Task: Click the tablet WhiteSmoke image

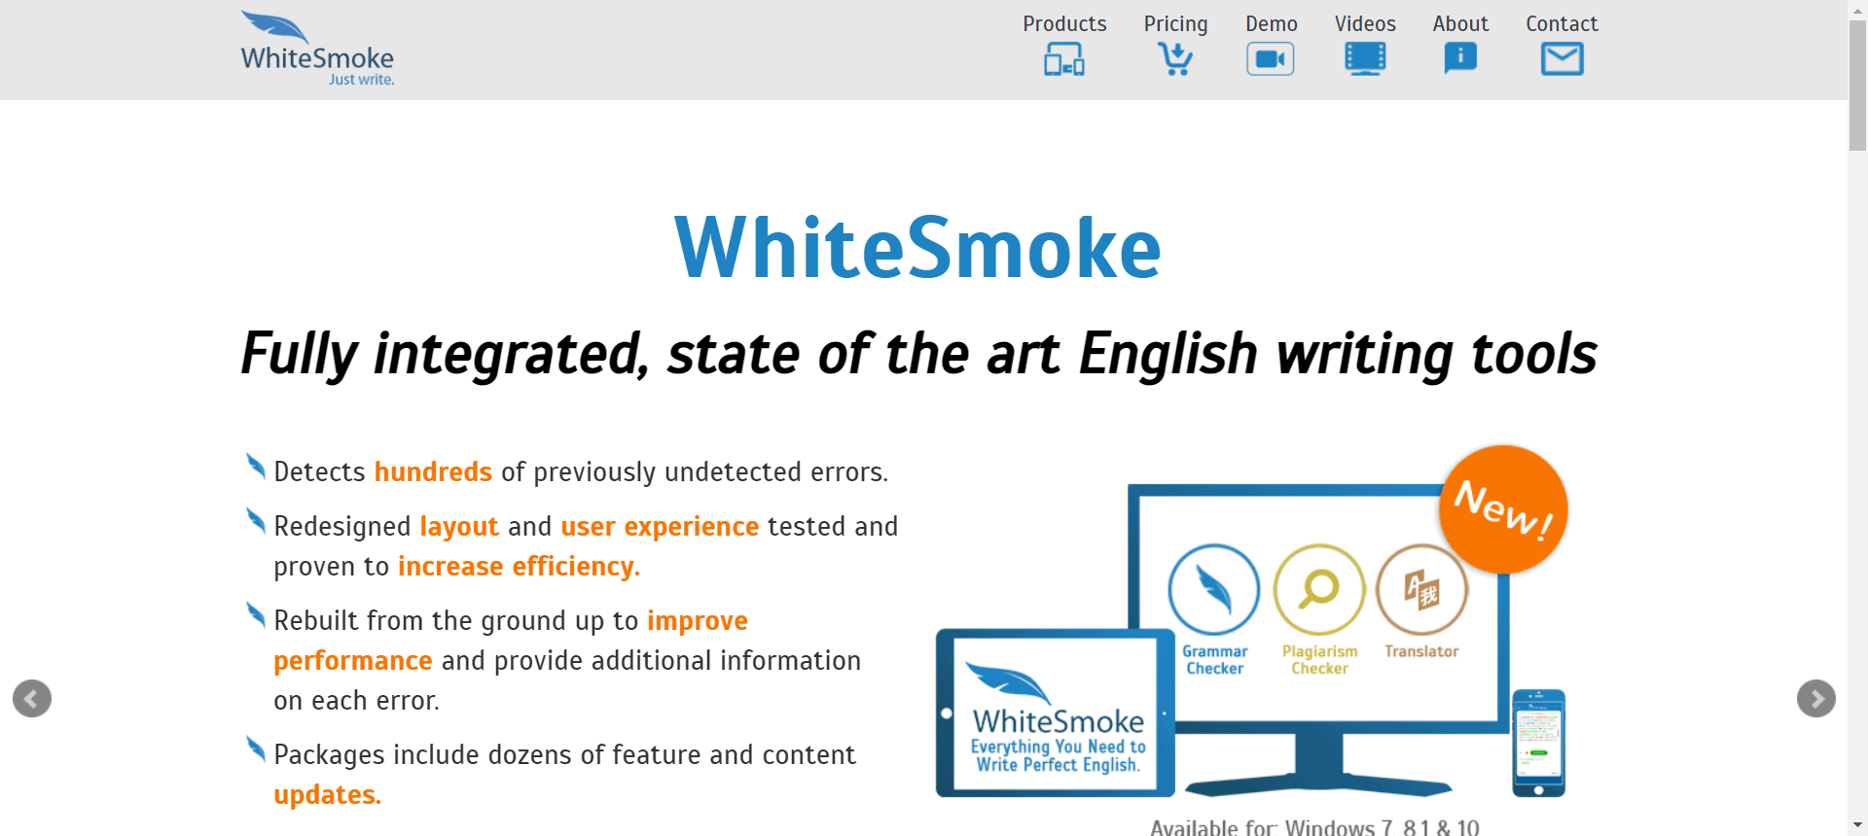Action: coord(1056,713)
